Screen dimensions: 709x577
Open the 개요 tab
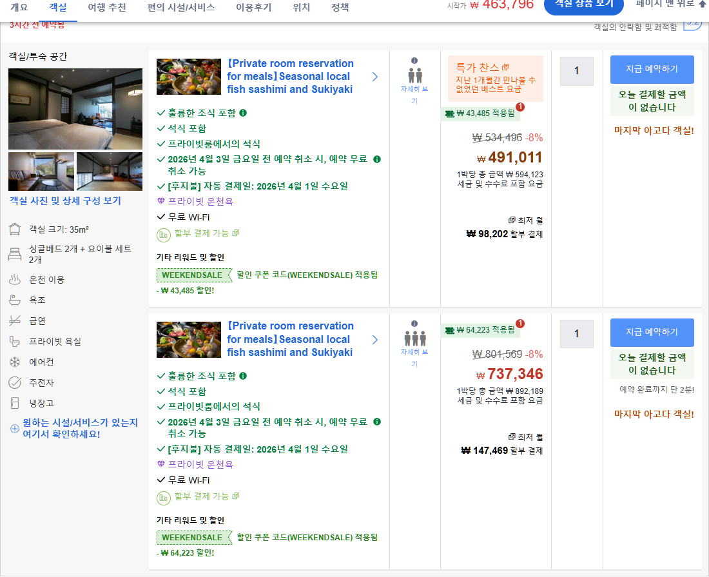(x=19, y=8)
